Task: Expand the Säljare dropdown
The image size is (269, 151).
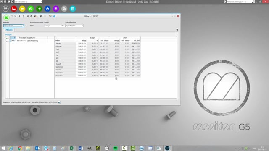Action: (23, 26)
